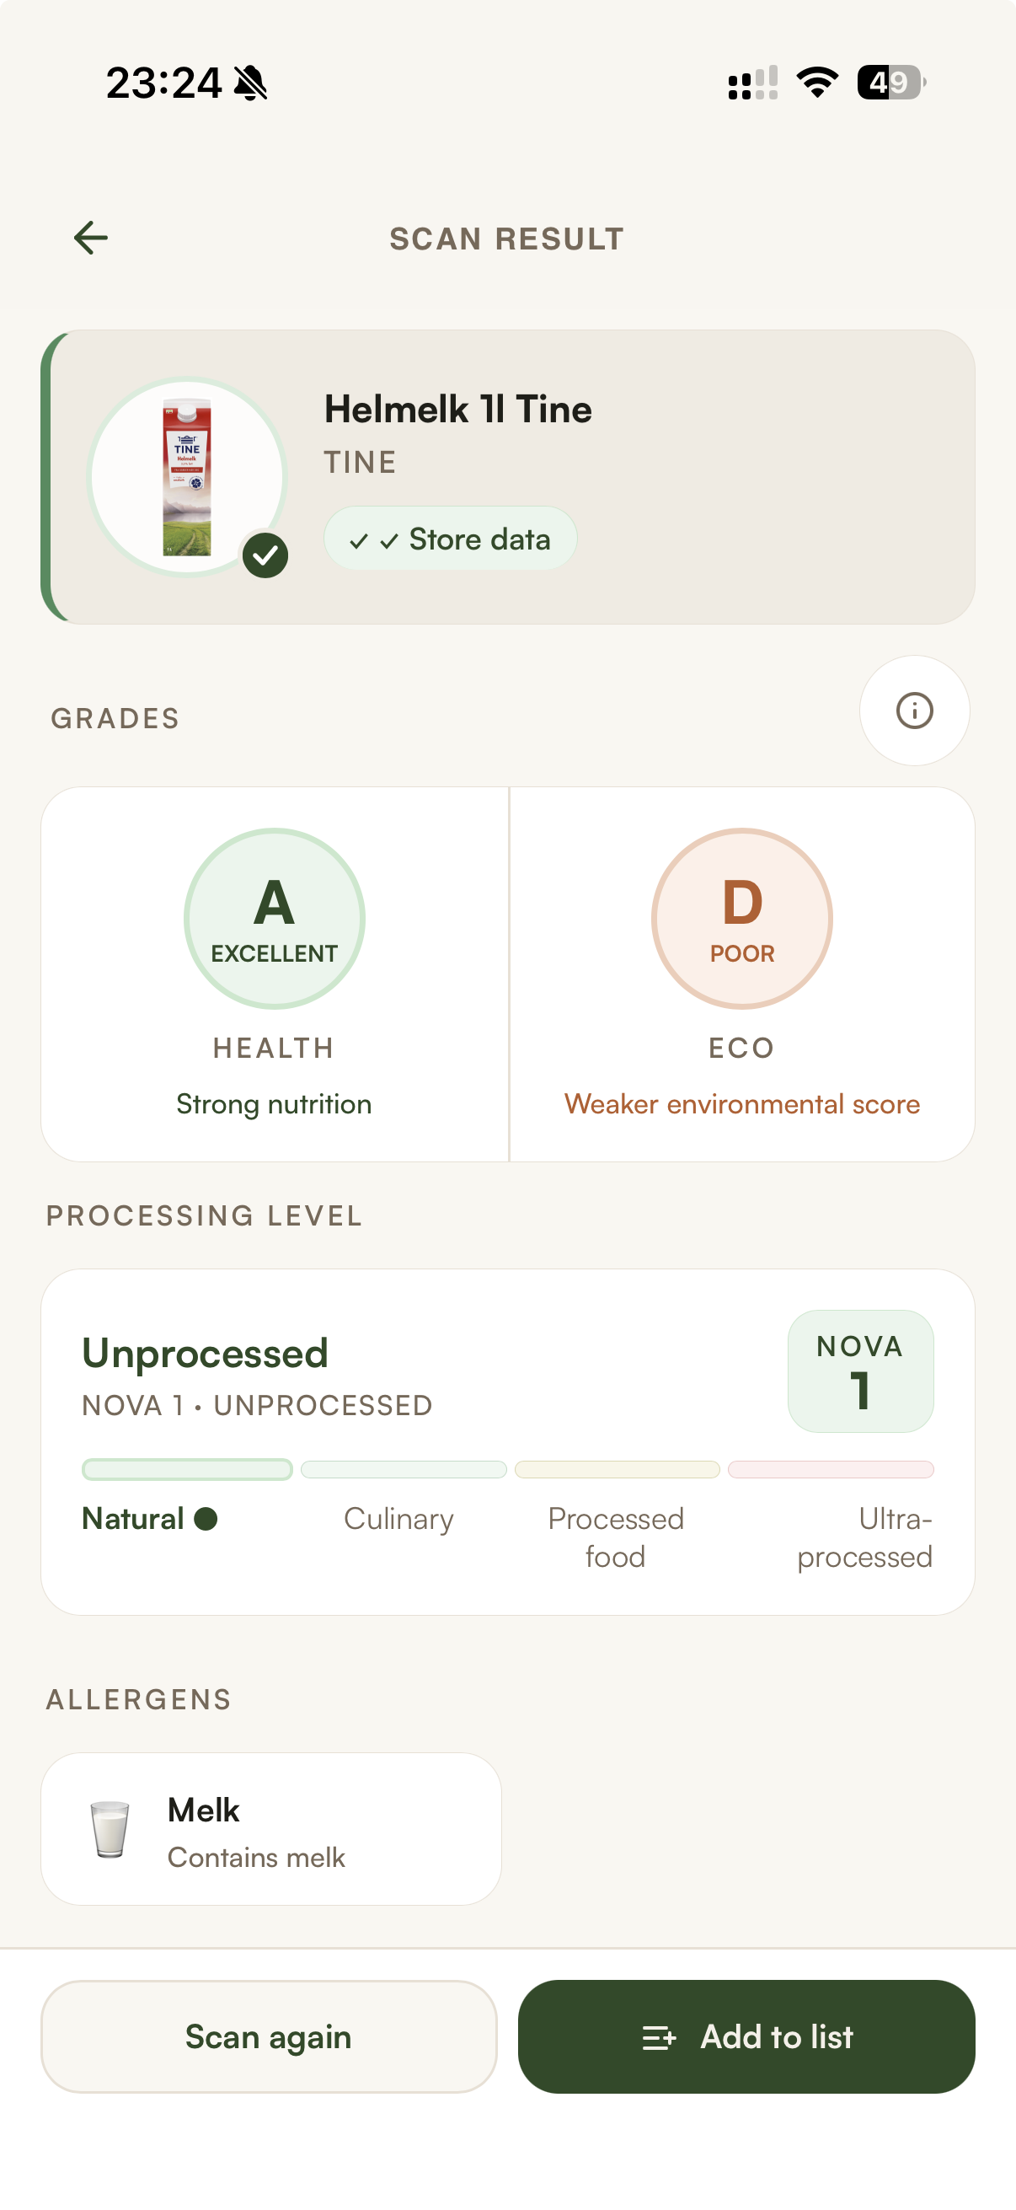
Task: Tap the Store data chip
Action: (x=450, y=539)
